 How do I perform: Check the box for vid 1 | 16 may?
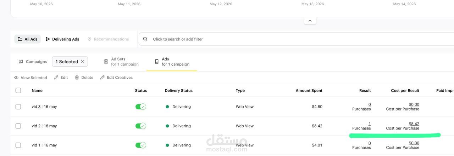(x=18, y=145)
